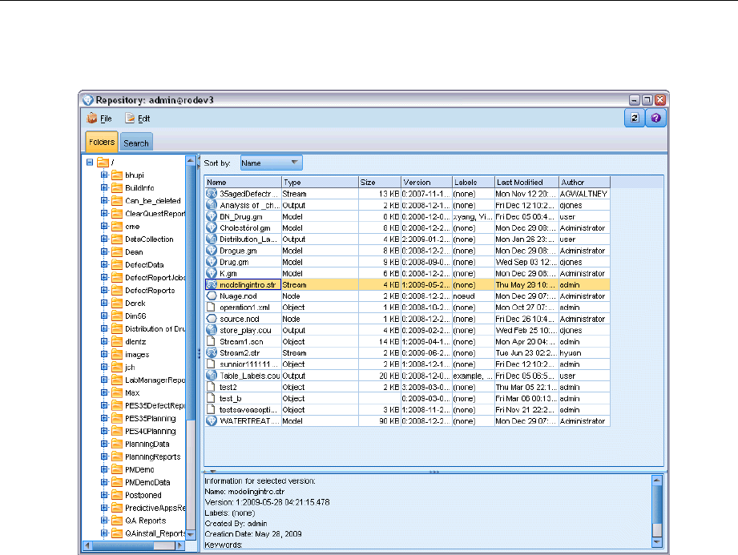
Task: Expand the DefectData folder node
Action: click(104, 264)
